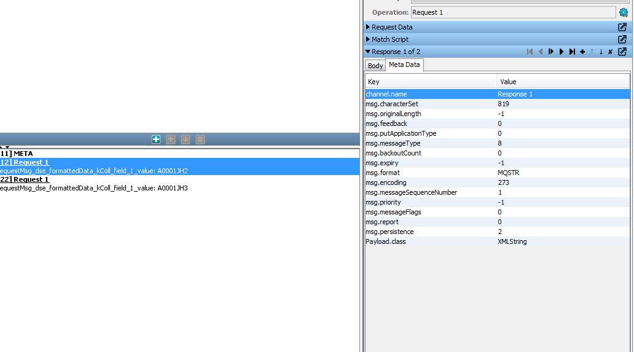Click the trash delete icon in list toolbar

point(200,139)
